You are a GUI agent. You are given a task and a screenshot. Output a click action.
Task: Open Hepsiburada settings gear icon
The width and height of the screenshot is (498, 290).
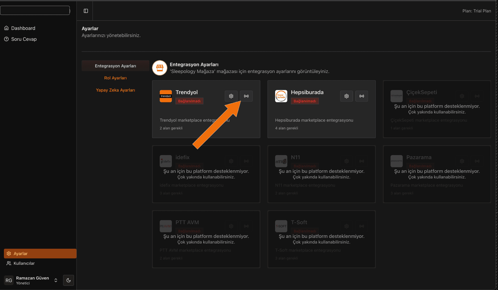tap(346, 96)
